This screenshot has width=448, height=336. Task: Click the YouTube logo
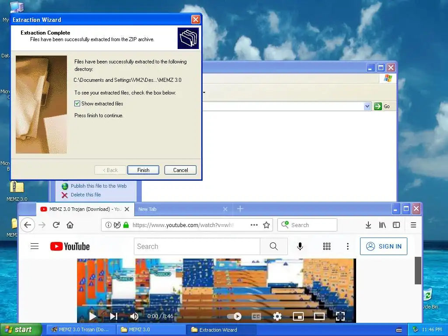click(70, 246)
